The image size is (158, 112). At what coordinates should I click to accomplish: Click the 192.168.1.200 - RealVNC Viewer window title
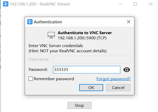[x=40, y=4]
